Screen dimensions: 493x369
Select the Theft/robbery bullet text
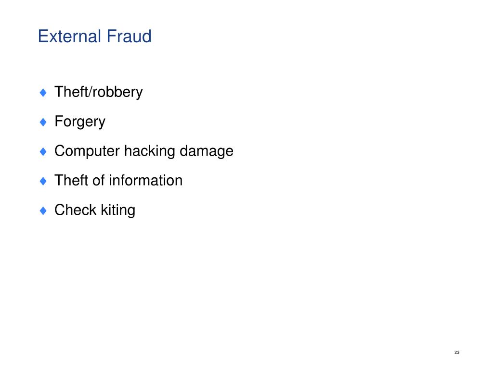[x=98, y=92]
